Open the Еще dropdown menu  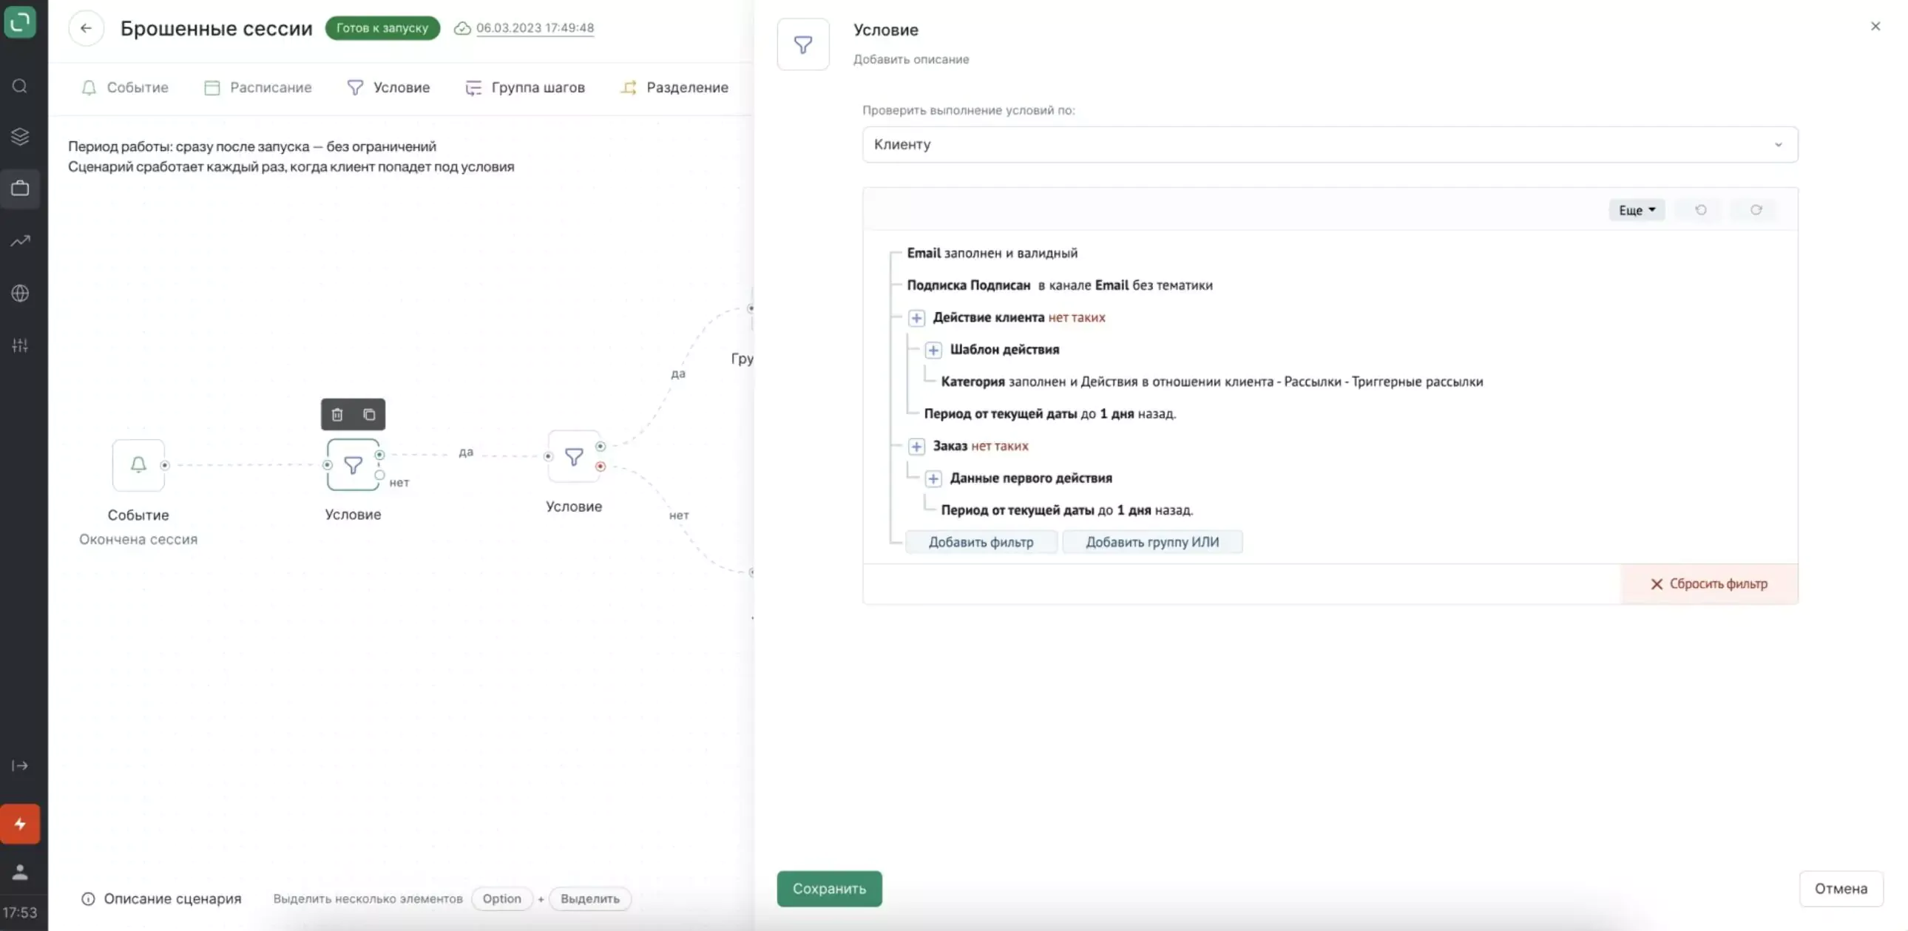[x=1636, y=210]
